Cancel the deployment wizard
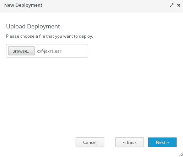The width and height of the screenshot is (183, 157). pyautogui.click(x=90, y=142)
